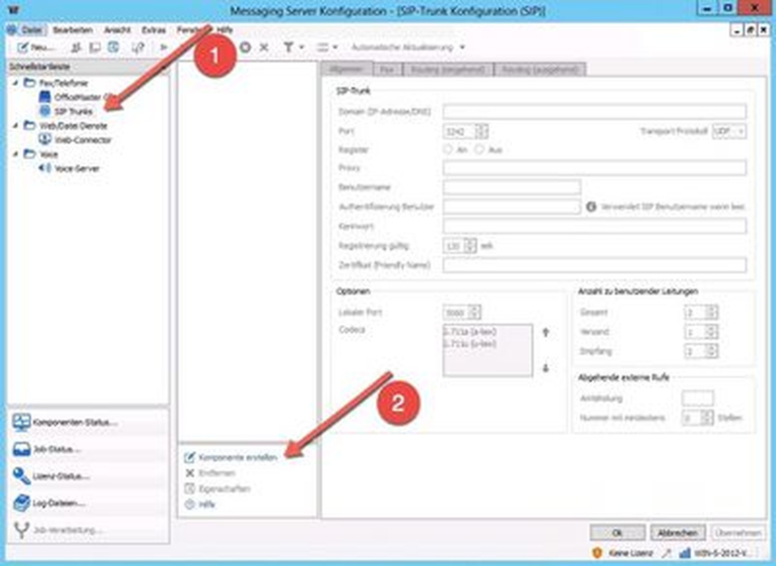Screen dimensions: 776x566
Task: Open Automatische Aktualisierung dropdown
Action: click(462, 47)
